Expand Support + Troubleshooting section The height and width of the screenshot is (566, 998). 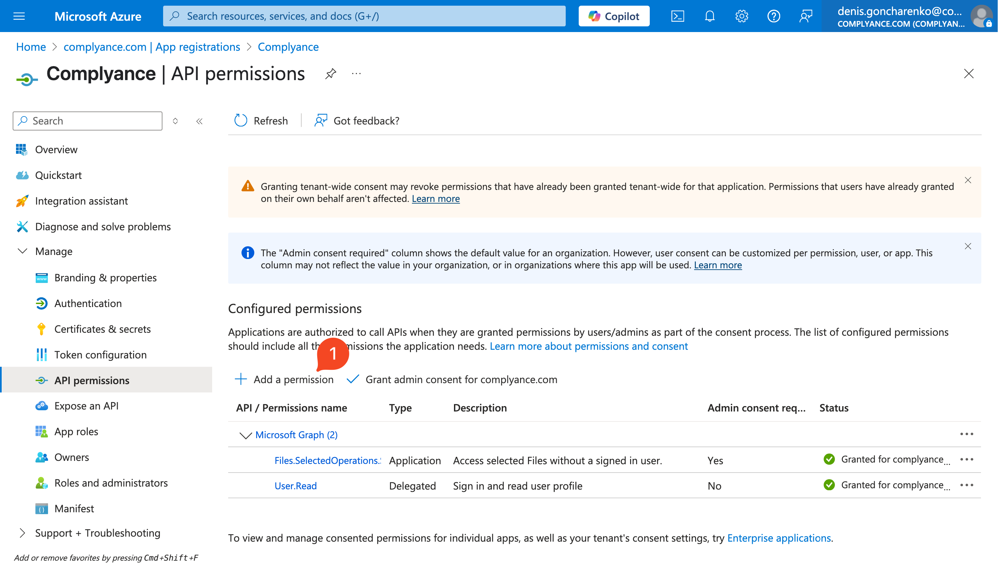[x=23, y=533]
